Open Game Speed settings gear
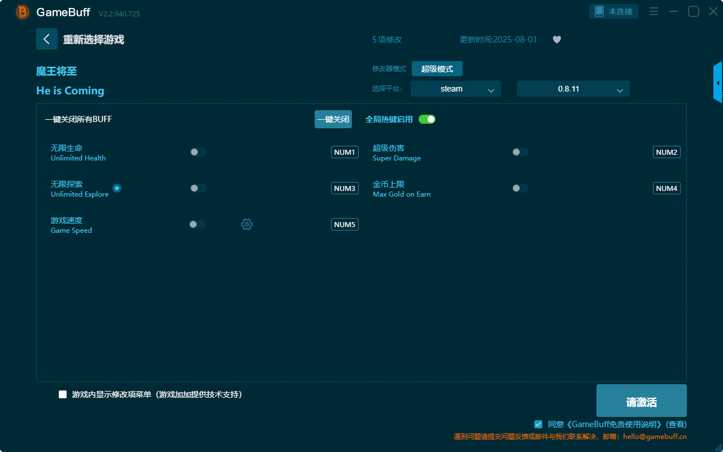The image size is (723, 452). coord(247,224)
